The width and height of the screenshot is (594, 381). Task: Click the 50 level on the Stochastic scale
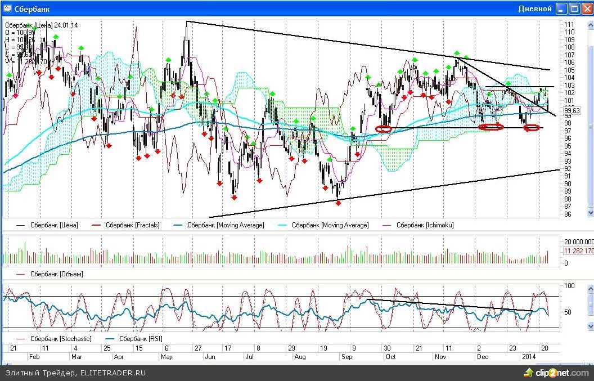568,312
